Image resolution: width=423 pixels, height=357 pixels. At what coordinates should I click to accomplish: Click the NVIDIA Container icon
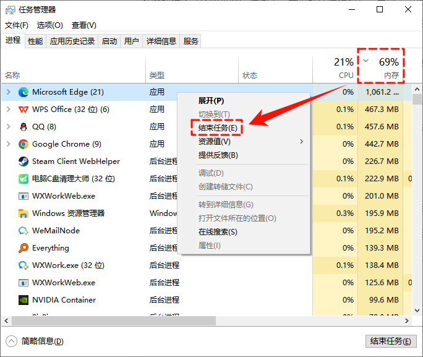click(x=23, y=300)
